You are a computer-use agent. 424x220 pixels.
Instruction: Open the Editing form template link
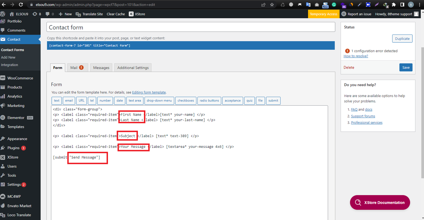pyautogui.click(x=149, y=92)
